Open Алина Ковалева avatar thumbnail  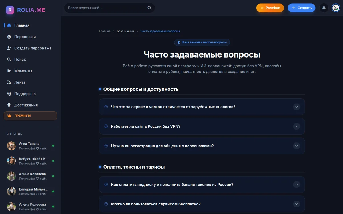pyautogui.click(x=11, y=176)
